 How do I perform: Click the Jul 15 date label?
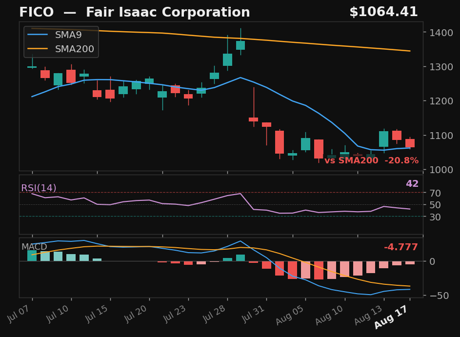[x=96, y=314]
